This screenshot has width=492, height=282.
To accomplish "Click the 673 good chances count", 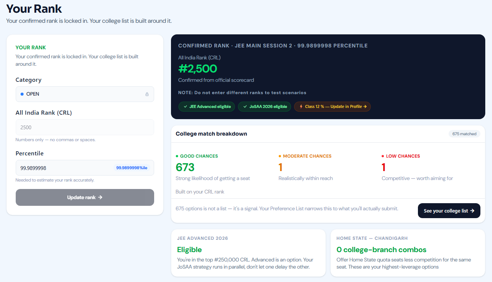I will tap(185, 167).
